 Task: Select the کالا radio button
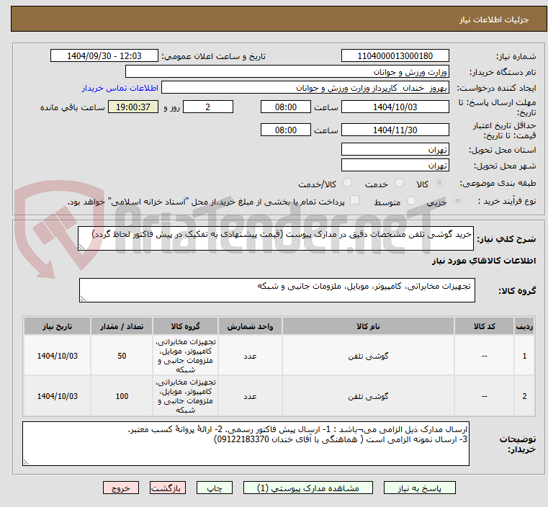coord(440,183)
